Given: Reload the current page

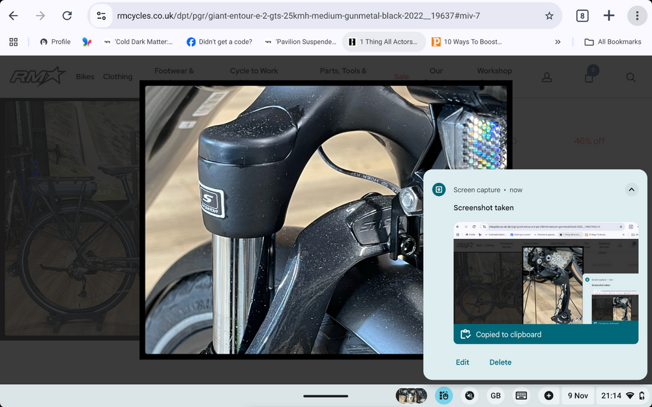Looking at the screenshot, I should tap(67, 16).
